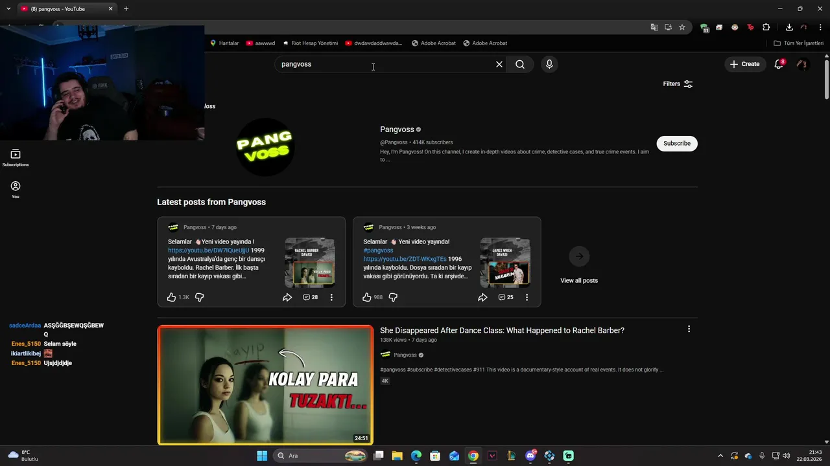Share the Rachel Barber post
Image resolution: width=830 pixels, height=466 pixels.
click(287, 297)
